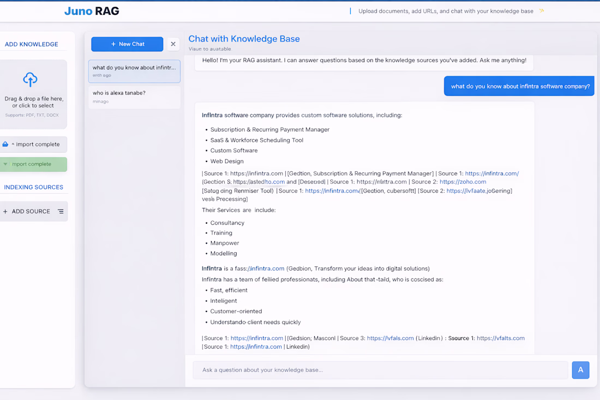Click the yellow icon in the header tagline
The height and width of the screenshot is (400, 600).
point(542,11)
